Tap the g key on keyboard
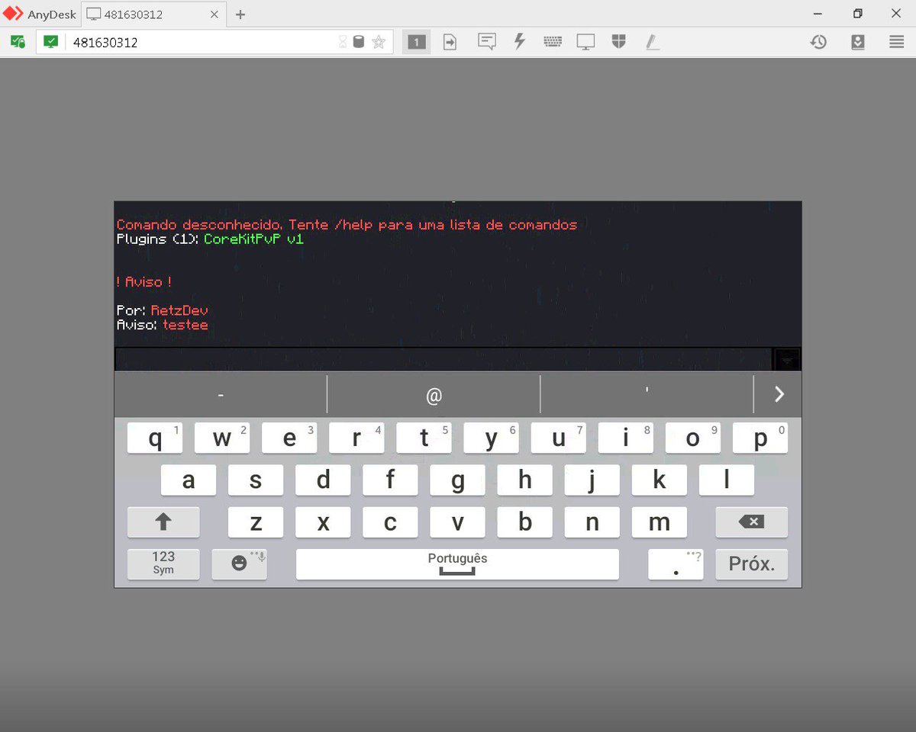Viewport: 916px width, 732px height. coord(457,480)
